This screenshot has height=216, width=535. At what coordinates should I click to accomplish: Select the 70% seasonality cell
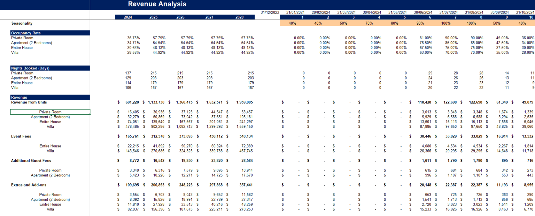tap(369, 23)
